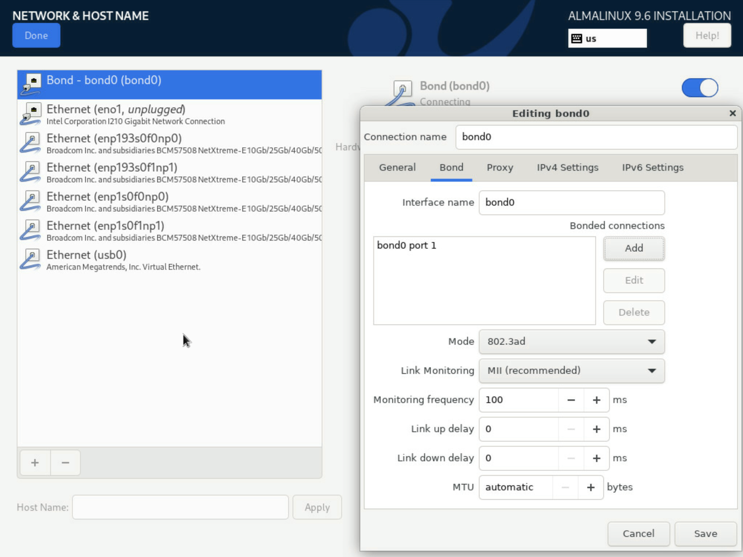
Task: Go to IPv4 Settings tab
Action: tap(568, 167)
